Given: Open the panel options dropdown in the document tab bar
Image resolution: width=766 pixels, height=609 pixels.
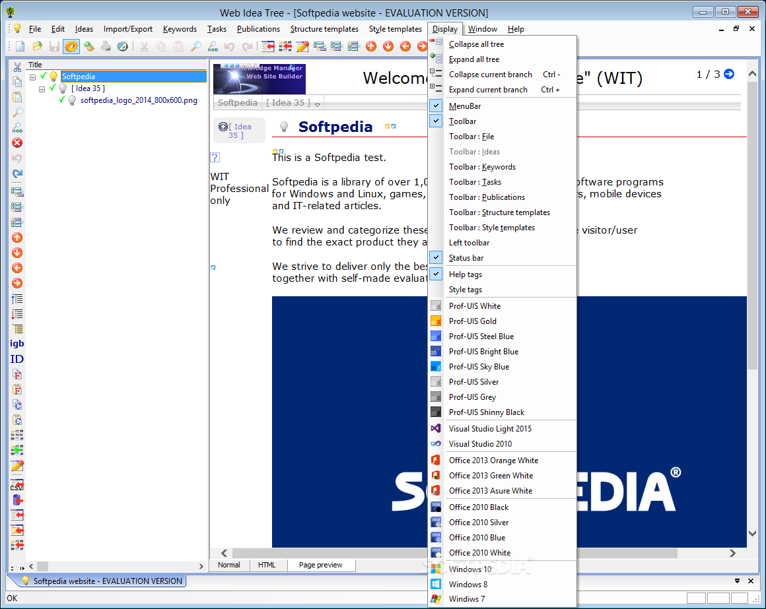Looking at the screenshot, I should (x=737, y=581).
